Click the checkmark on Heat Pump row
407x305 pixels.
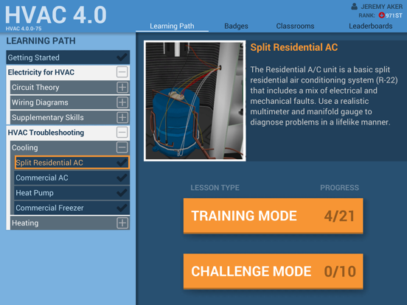coord(122,193)
